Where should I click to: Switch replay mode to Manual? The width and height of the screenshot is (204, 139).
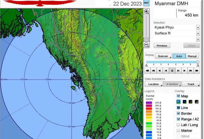point(192,56)
